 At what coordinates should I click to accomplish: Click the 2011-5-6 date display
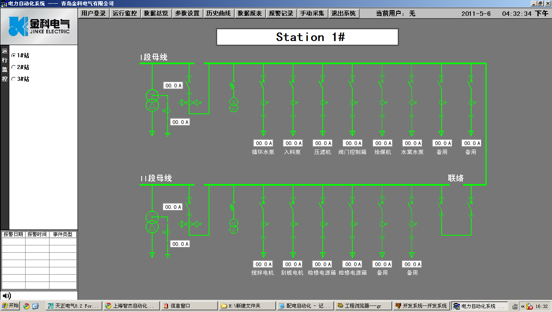coord(476,13)
